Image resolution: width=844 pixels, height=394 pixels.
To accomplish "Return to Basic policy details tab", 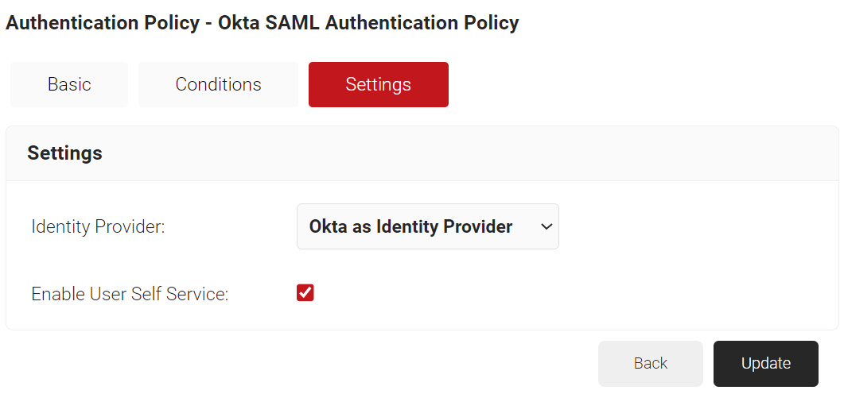I will 69,84.
